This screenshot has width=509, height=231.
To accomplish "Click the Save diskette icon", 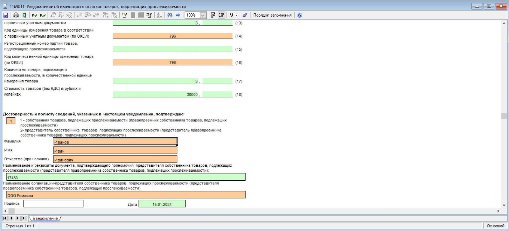I will click(6, 15).
